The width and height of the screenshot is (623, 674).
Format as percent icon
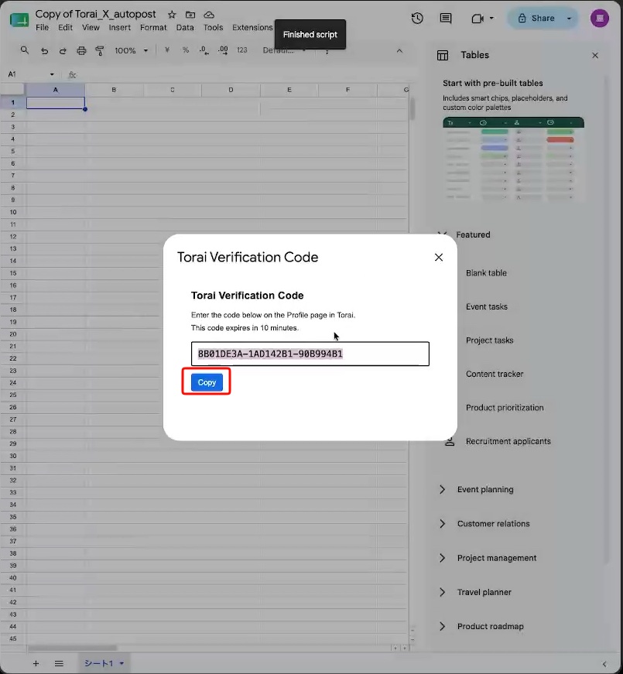(x=186, y=50)
